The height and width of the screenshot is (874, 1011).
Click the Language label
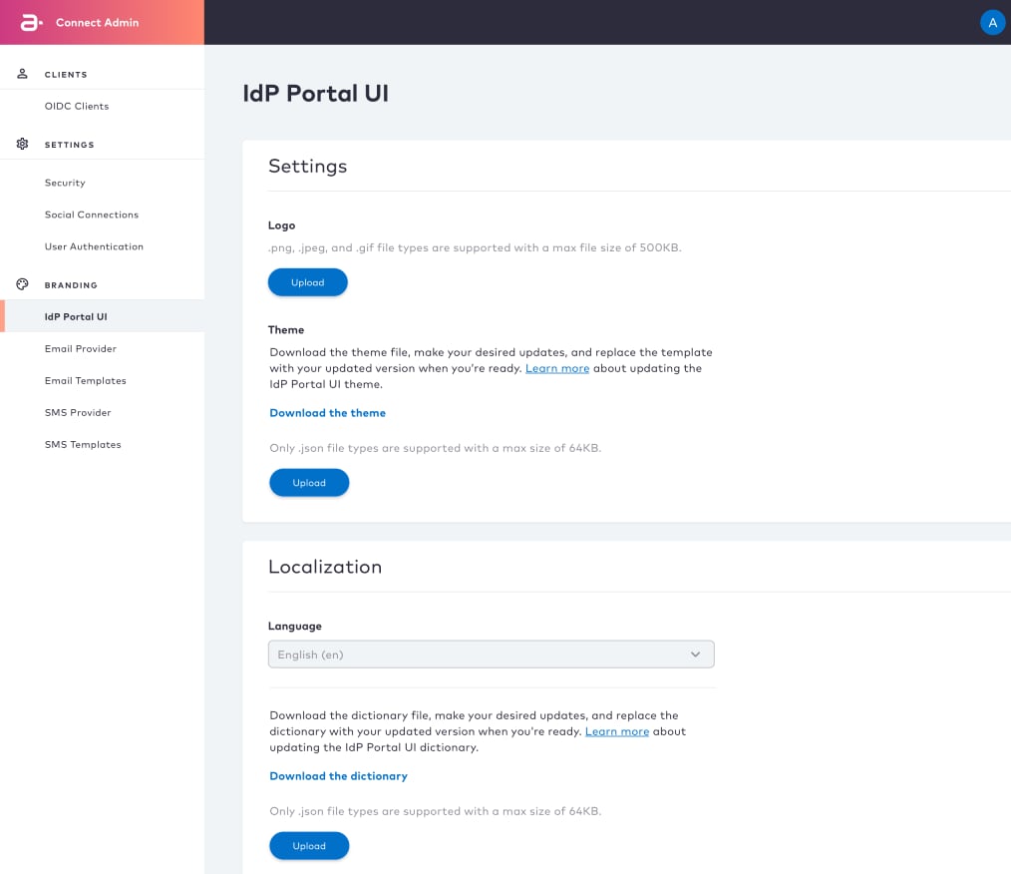tap(295, 627)
